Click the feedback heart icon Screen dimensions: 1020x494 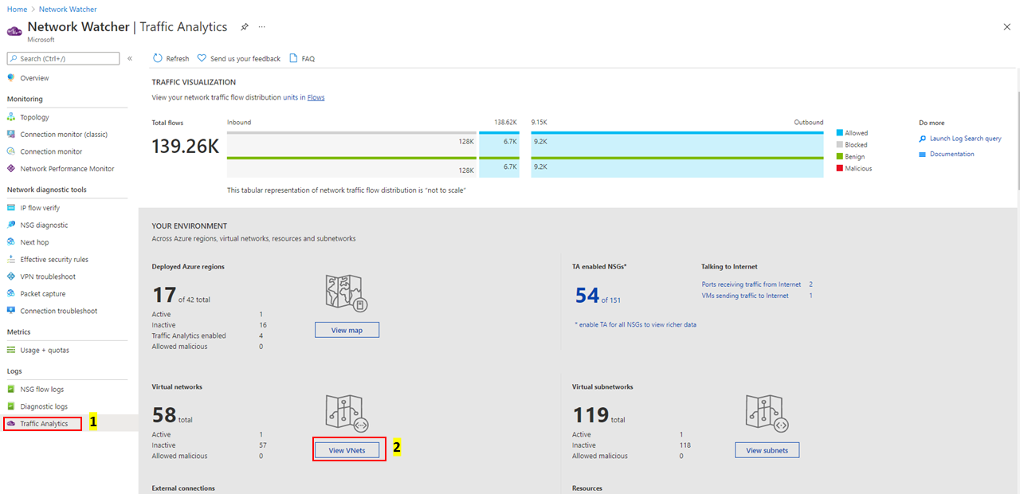point(202,58)
